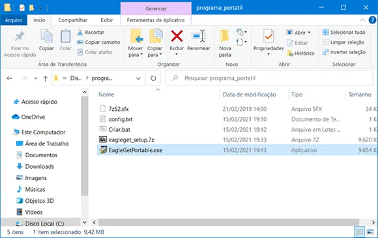Viewport: 378px width, 238px height.
Task: Click the Dis.. breadcrumb segment
Action: pyautogui.click(x=76, y=78)
